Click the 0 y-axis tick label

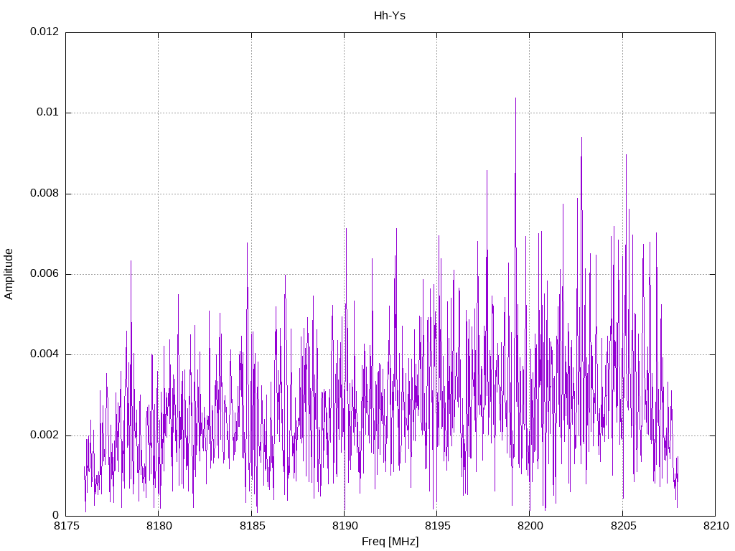click(x=56, y=515)
